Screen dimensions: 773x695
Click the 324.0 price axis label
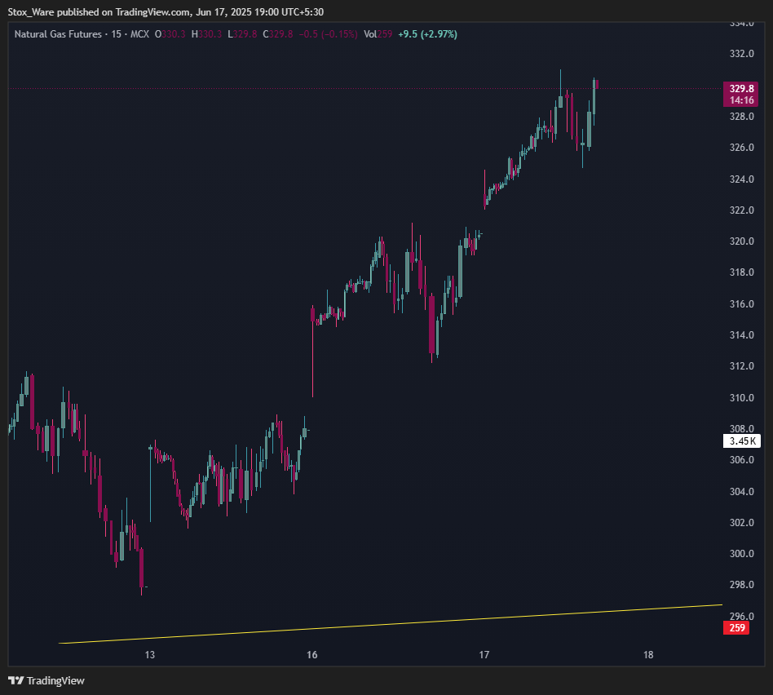pos(741,179)
